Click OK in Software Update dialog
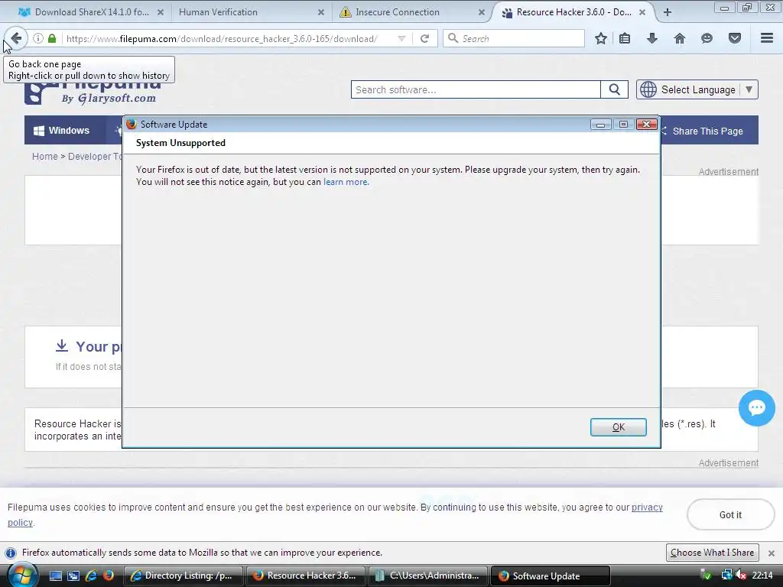This screenshot has width=783, height=587. click(618, 427)
